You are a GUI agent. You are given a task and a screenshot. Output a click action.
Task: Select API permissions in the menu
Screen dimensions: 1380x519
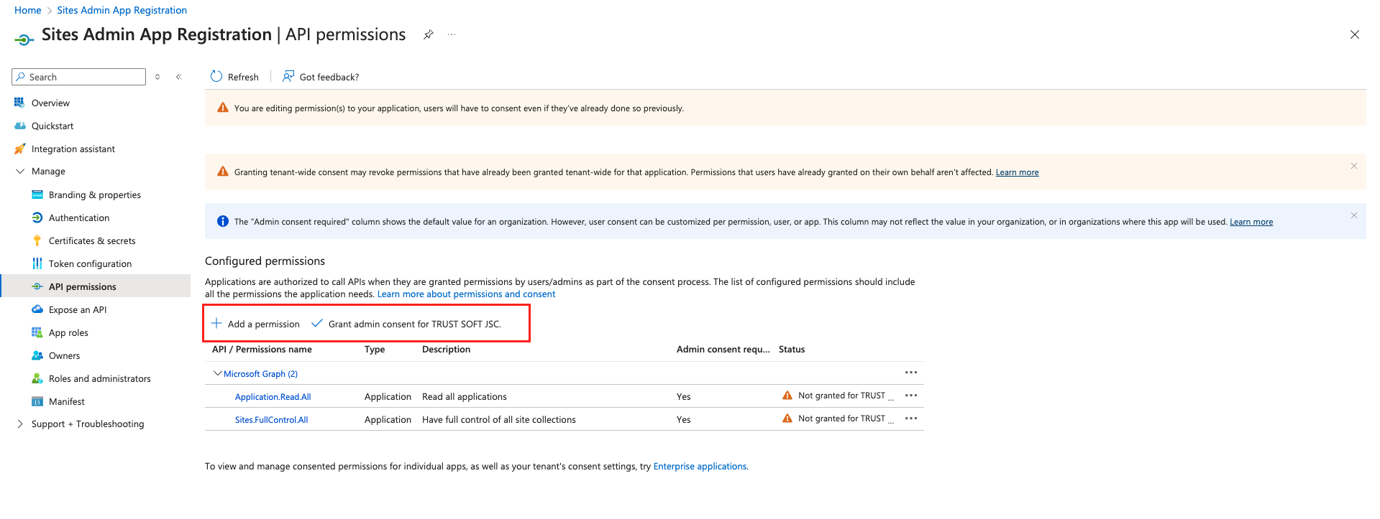[x=95, y=286]
